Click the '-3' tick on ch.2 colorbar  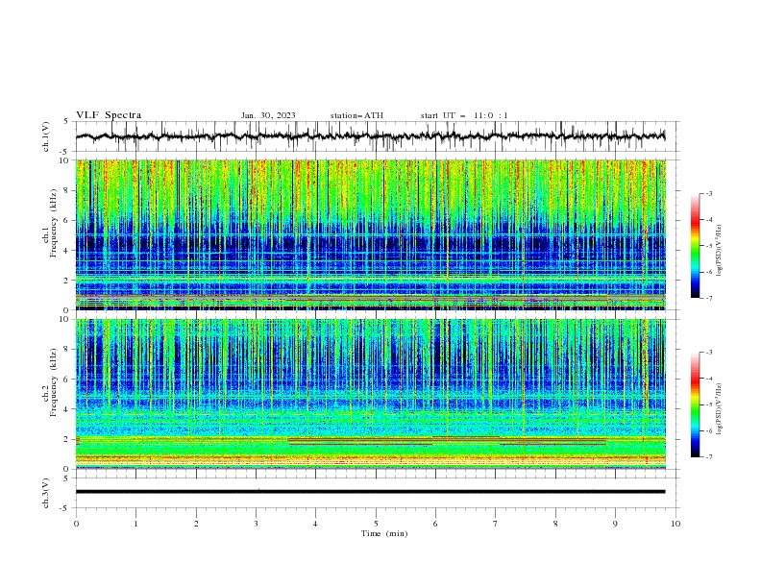[x=709, y=353]
